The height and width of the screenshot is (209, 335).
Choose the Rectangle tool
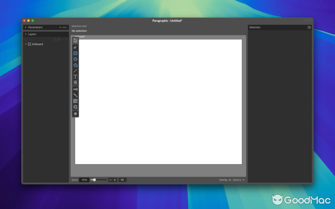tap(75, 53)
